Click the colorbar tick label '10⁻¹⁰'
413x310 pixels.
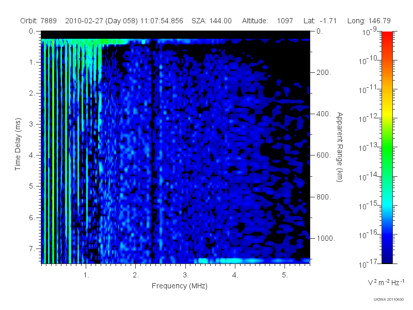pos(369,60)
